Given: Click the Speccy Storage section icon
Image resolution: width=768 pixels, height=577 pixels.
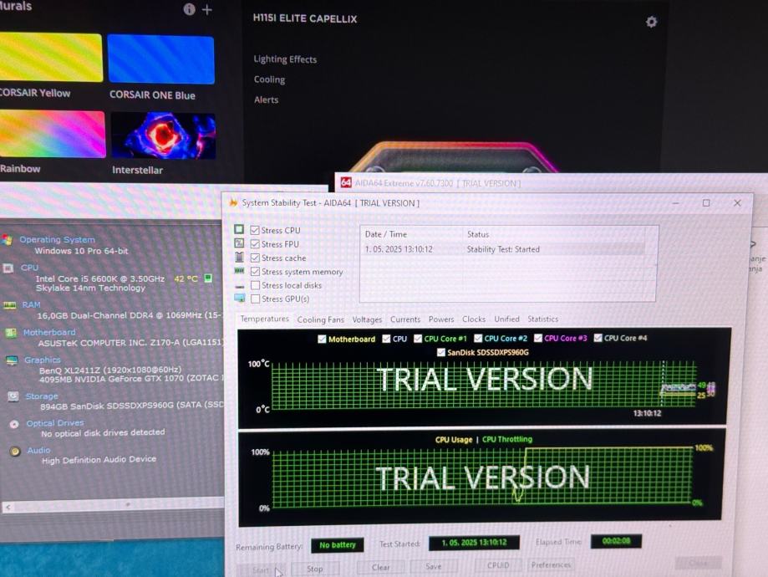Looking at the screenshot, I should pos(13,396).
